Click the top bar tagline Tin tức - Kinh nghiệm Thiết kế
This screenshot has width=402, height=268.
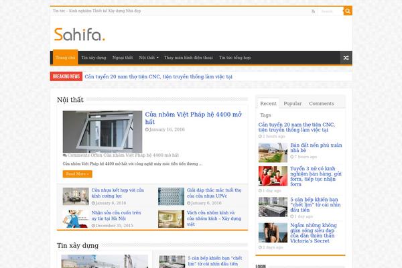point(97,11)
